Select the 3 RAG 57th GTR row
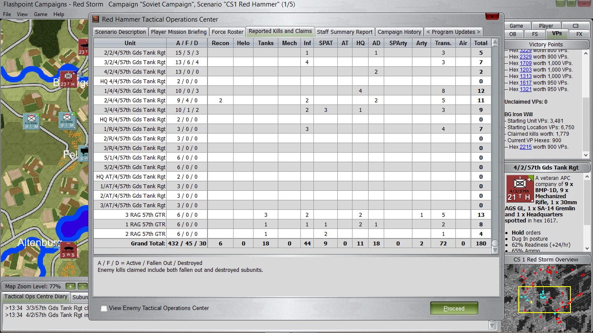This screenshot has width=593, height=333. pyautogui.click(x=292, y=215)
